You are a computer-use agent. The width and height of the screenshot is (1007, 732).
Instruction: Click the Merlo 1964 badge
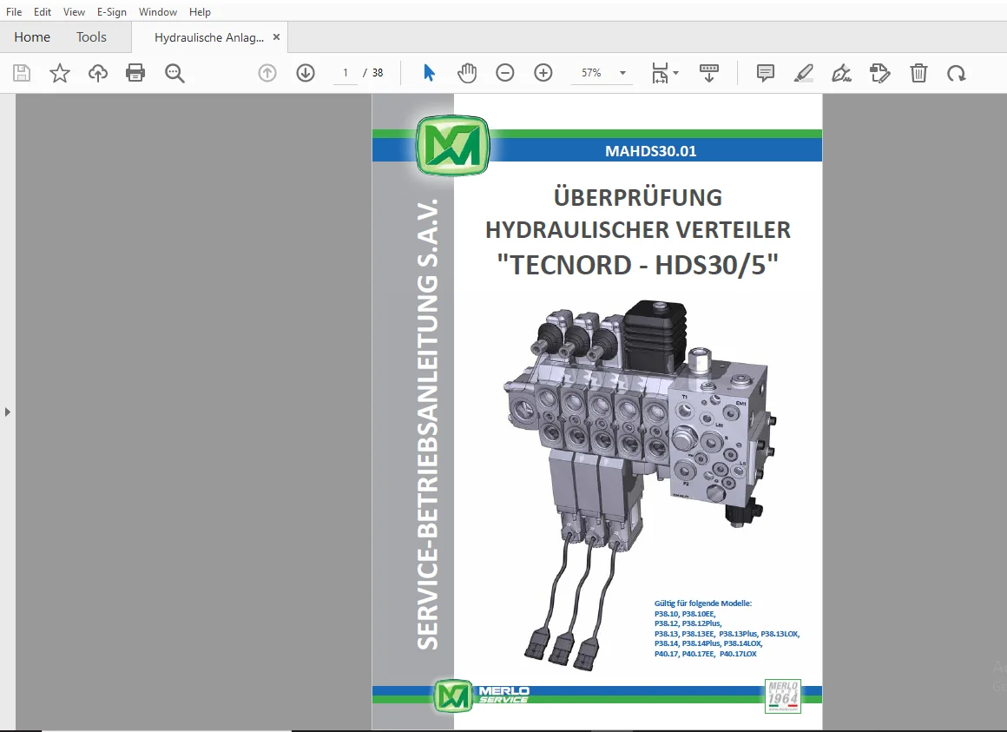783,696
